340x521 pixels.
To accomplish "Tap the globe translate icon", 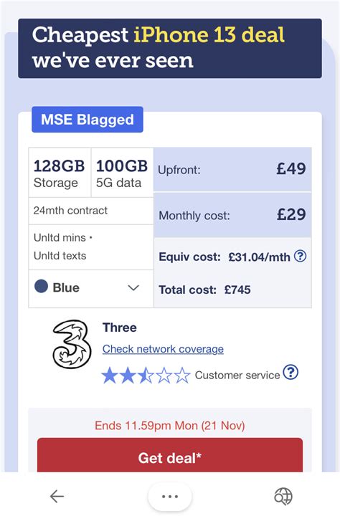I will pos(283,497).
